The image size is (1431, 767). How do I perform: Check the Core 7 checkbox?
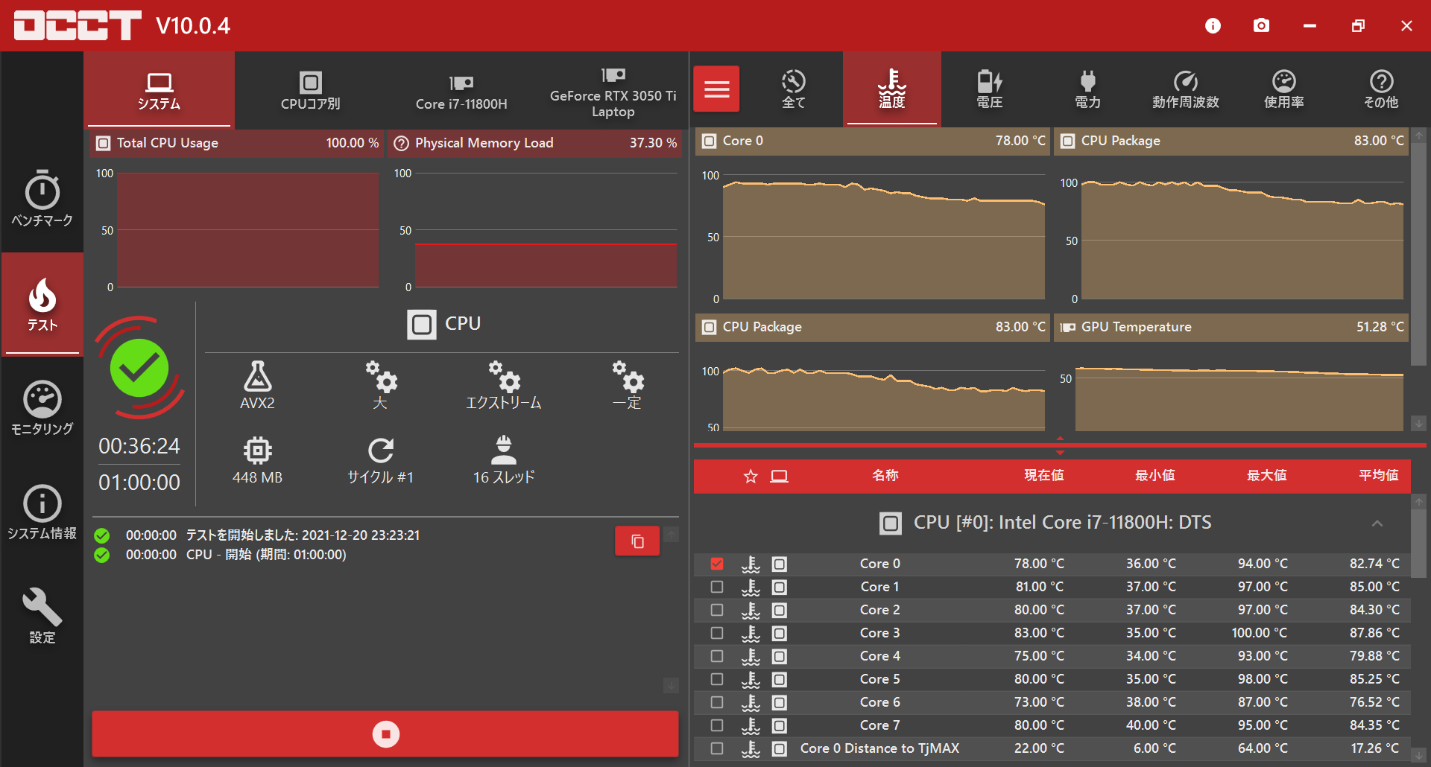tap(717, 725)
